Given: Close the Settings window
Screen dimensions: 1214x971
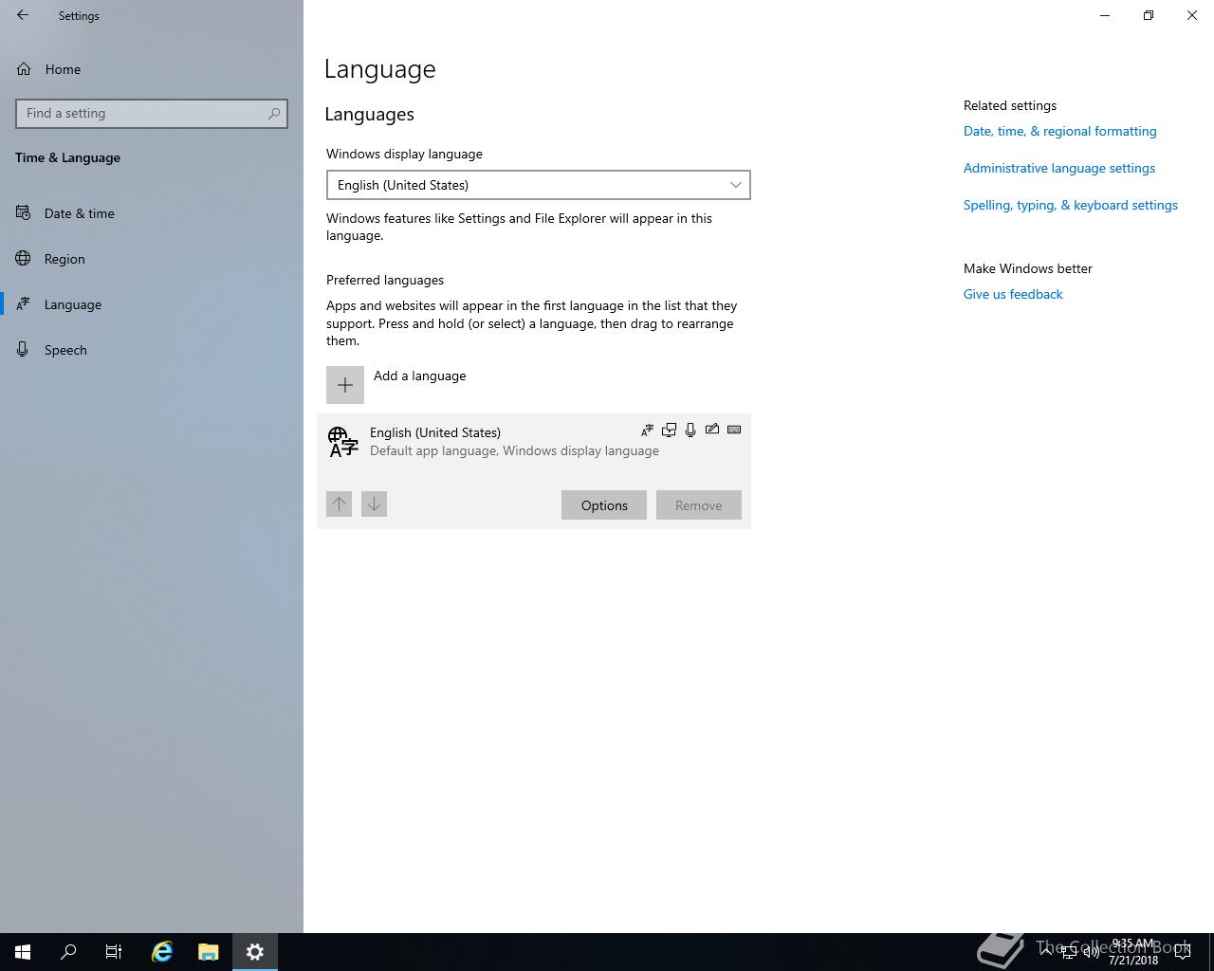Looking at the screenshot, I should point(1192,15).
